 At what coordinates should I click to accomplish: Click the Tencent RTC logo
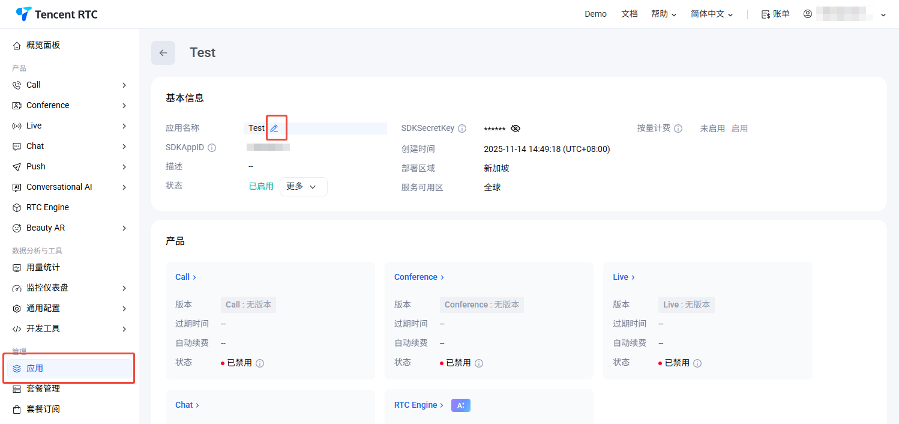click(x=56, y=14)
